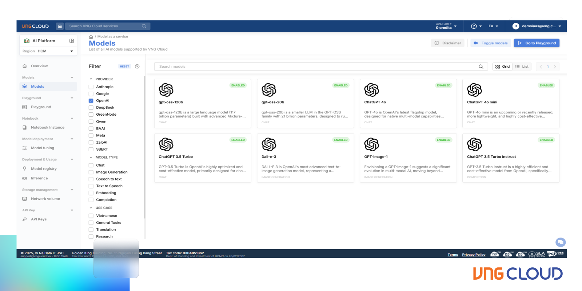Click the Network volume disk icon
Screen dimensions: 582x291
coord(25,199)
